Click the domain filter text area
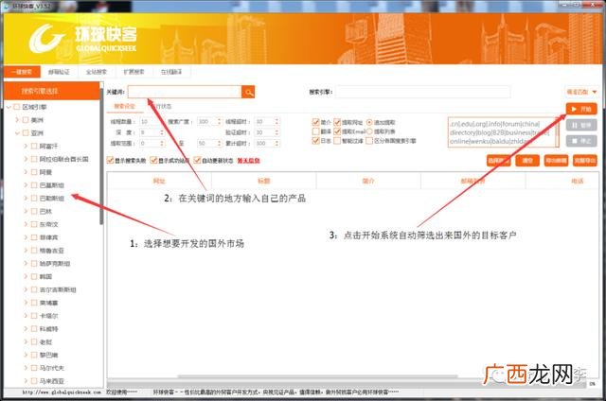606x401 pixels. (x=502, y=132)
